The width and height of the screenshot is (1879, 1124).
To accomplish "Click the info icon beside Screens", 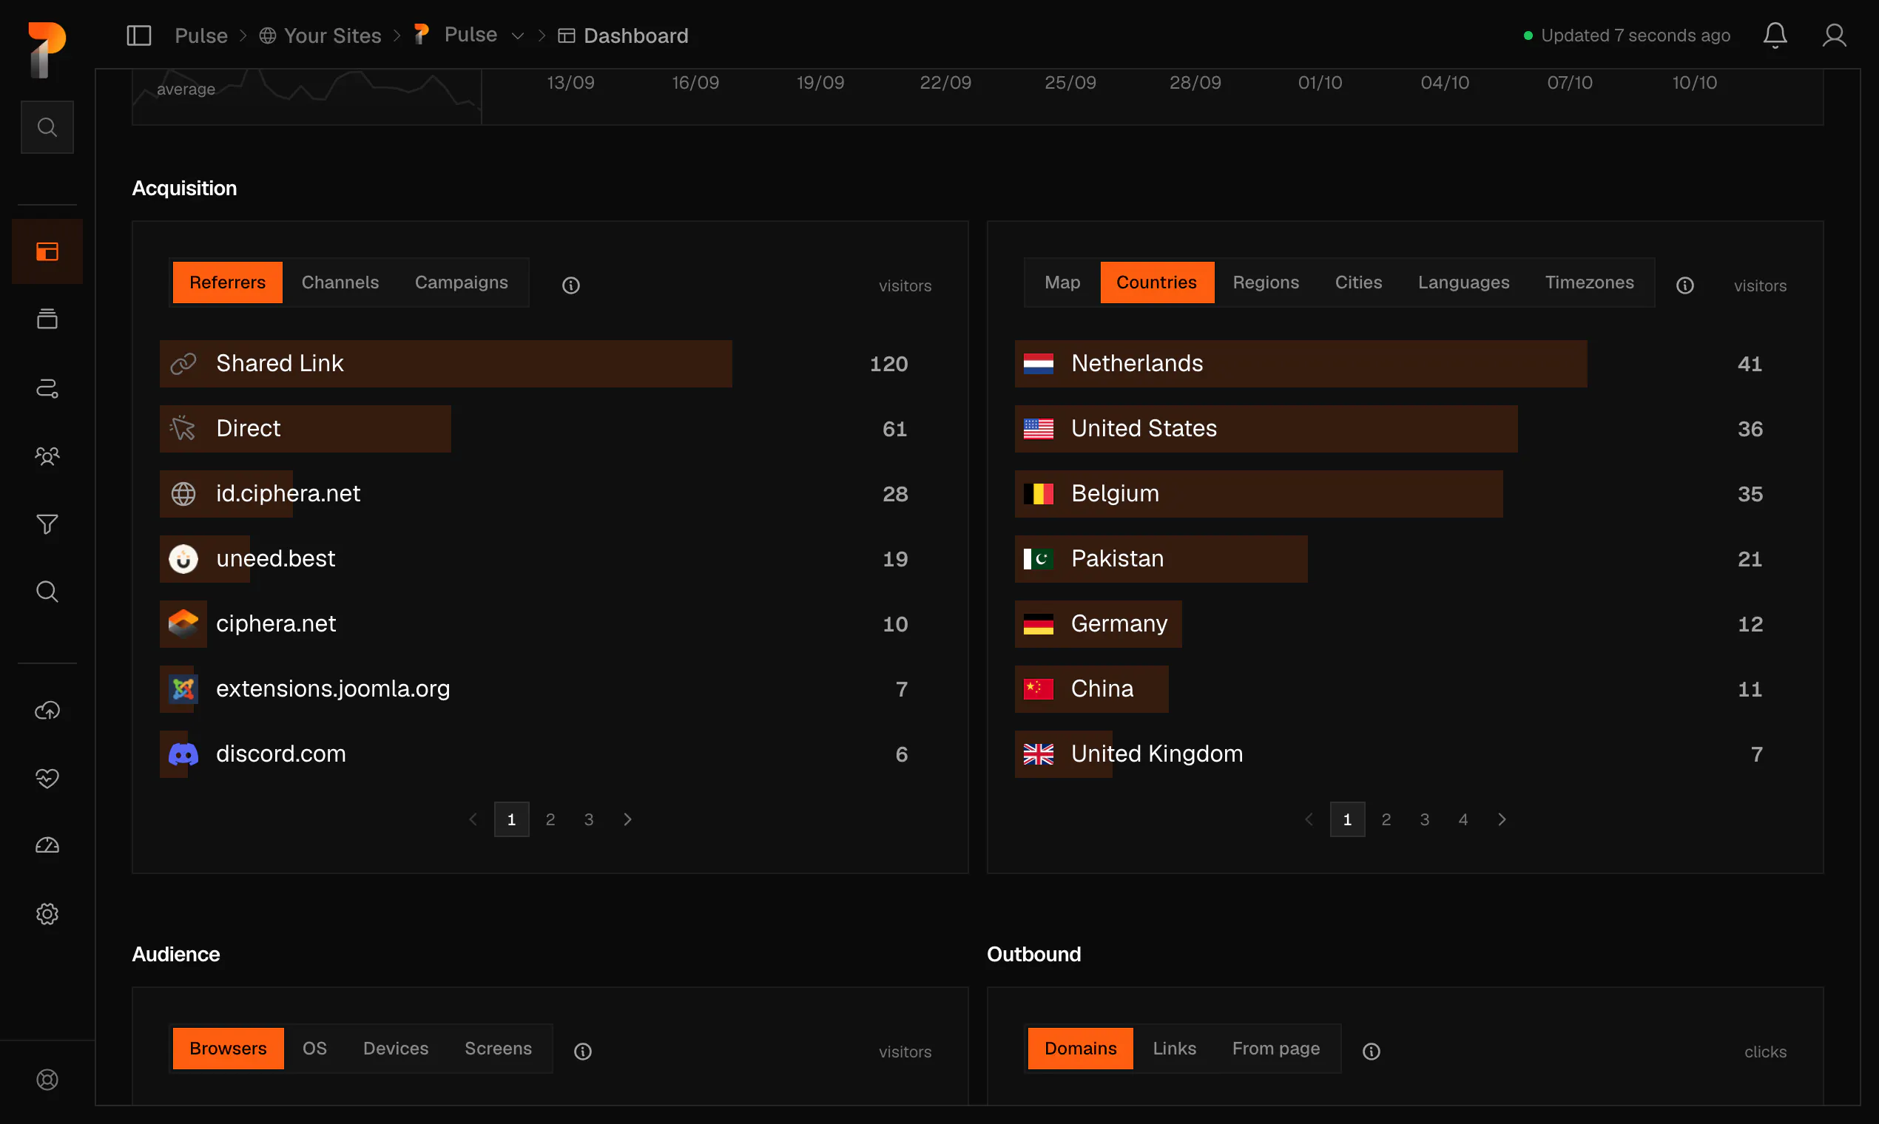I will pyautogui.click(x=583, y=1052).
